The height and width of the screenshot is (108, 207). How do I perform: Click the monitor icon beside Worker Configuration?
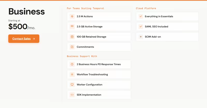pos(72,84)
